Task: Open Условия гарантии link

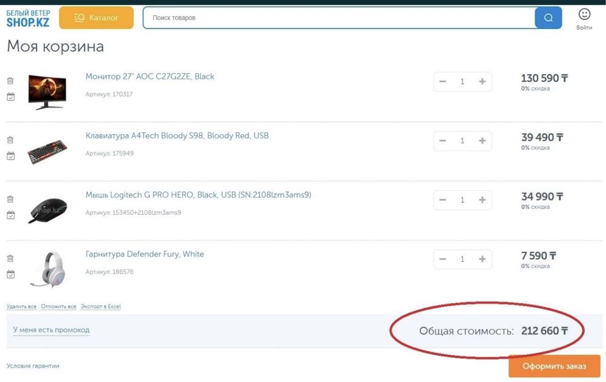Action: [33, 366]
